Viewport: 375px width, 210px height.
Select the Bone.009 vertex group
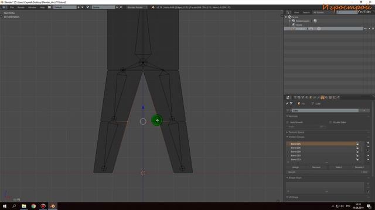click(x=322, y=152)
